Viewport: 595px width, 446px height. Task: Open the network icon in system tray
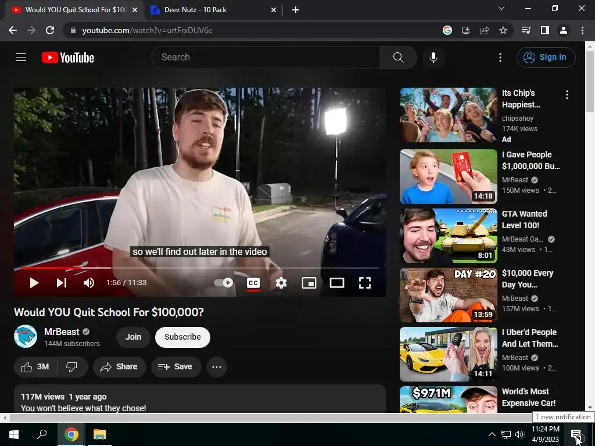(x=506, y=434)
